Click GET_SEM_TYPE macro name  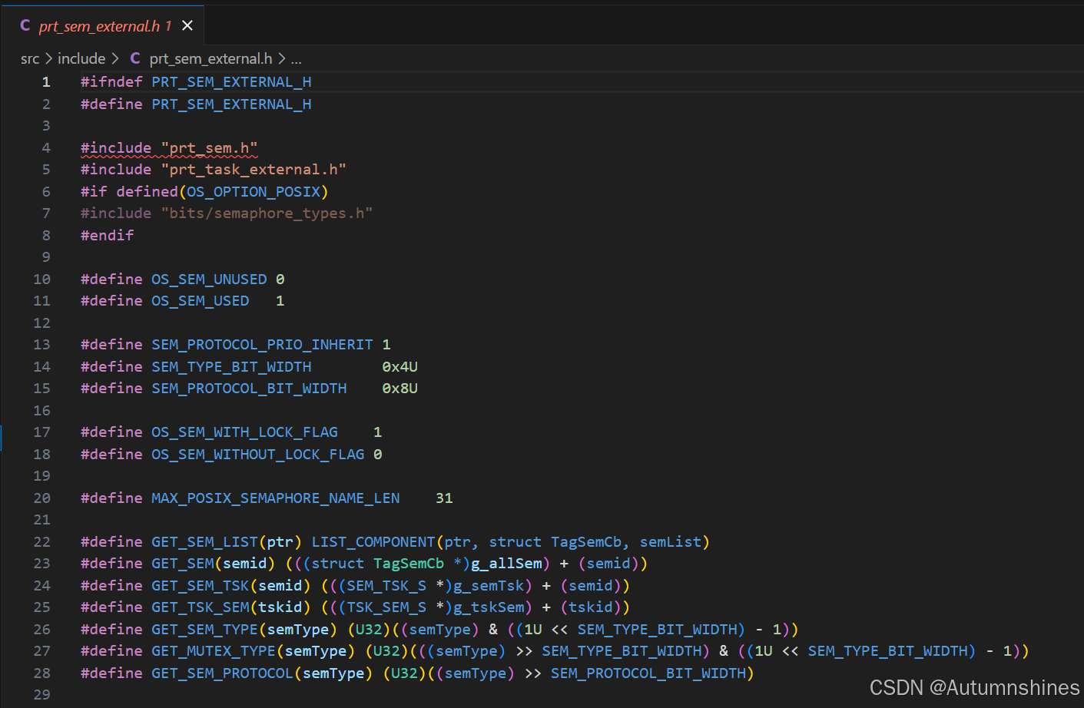click(204, 630)
